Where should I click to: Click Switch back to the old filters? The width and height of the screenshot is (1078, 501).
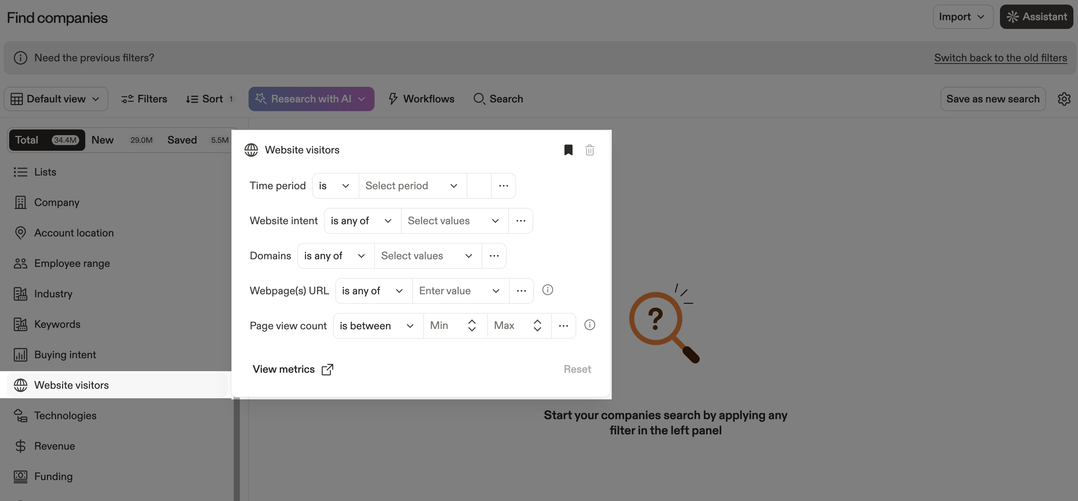coord(1000,58)
